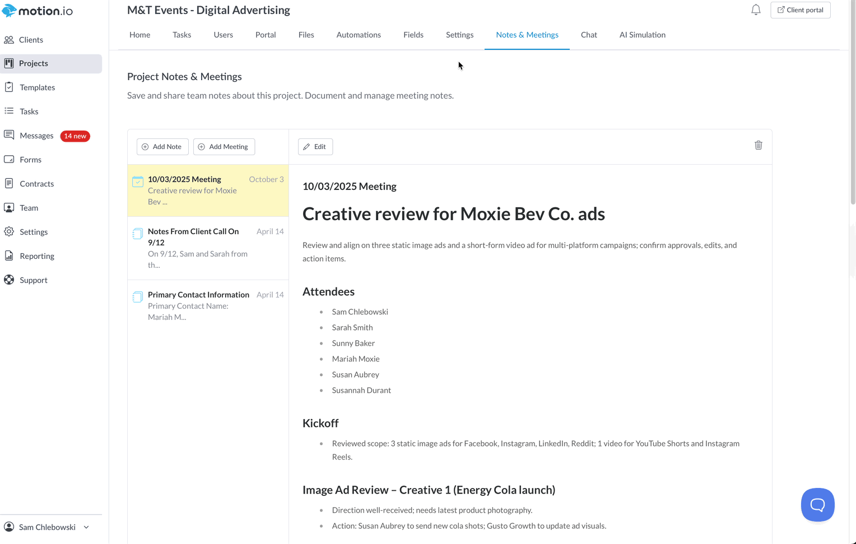Click calendar icon of 10/03/2025 Meeting
This screenshot has width=856, height=544.
137,182
